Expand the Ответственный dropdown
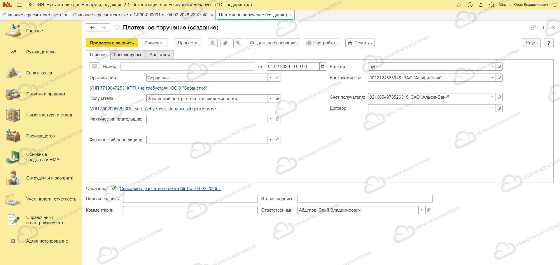This screenshot has height=265, width=560. [x=421, y=210]
